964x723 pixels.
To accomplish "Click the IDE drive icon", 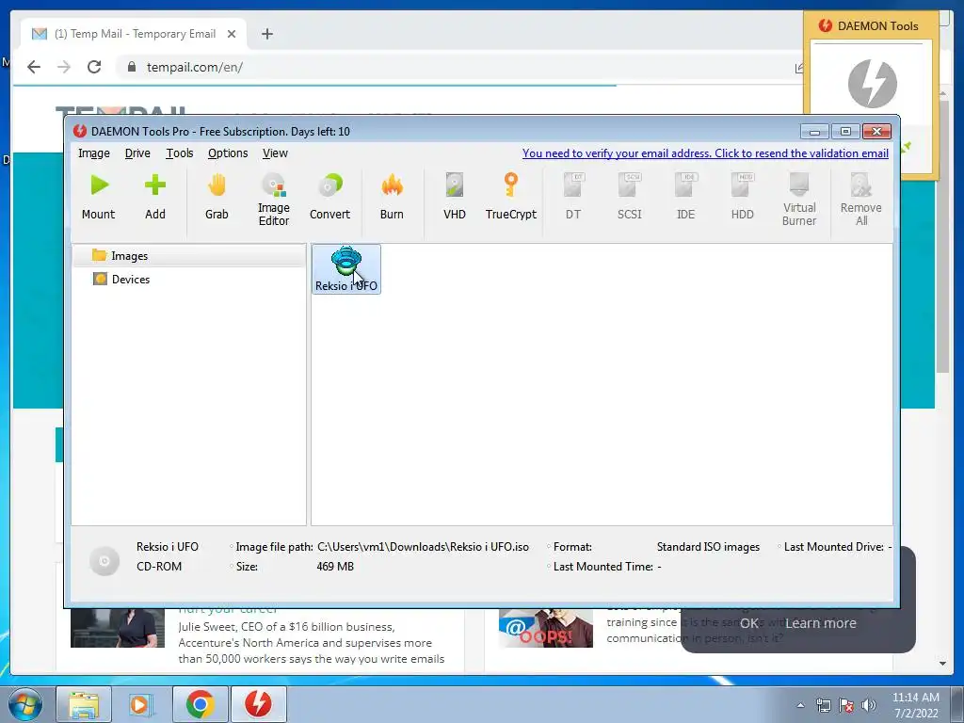I will point(685,197).
